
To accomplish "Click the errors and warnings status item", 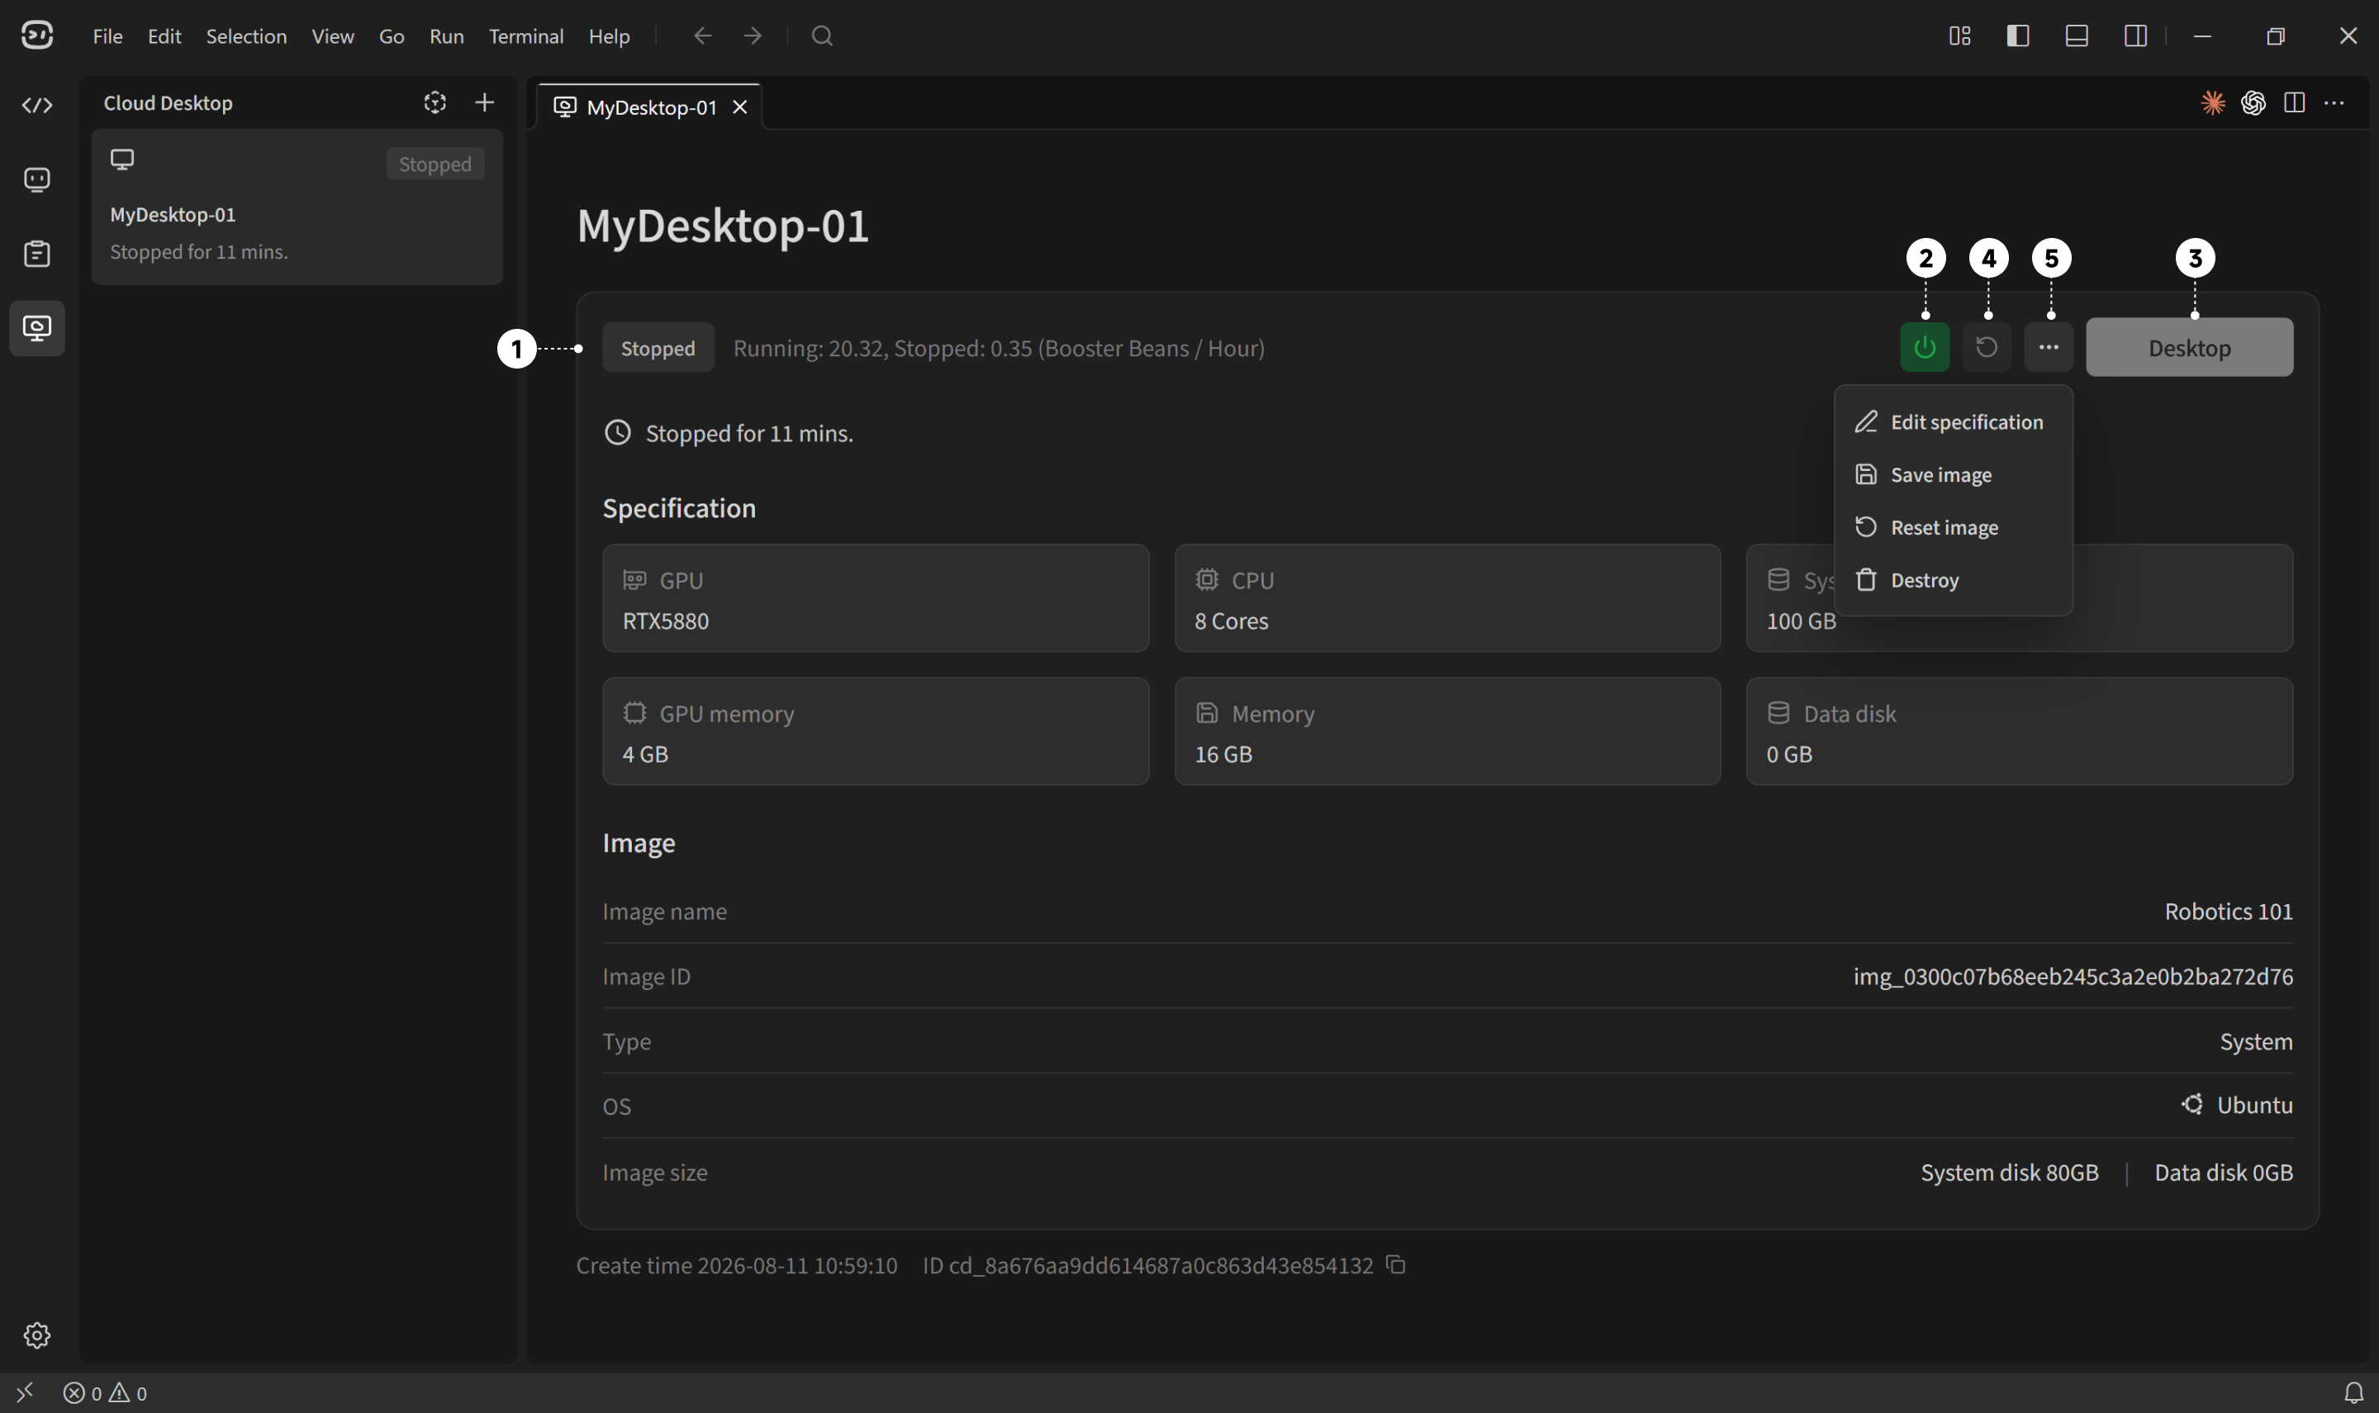I will [105, 1393].
